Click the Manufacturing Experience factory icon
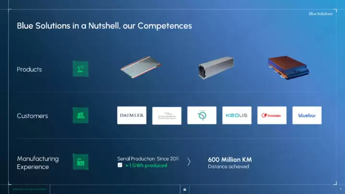 (80, 162)
